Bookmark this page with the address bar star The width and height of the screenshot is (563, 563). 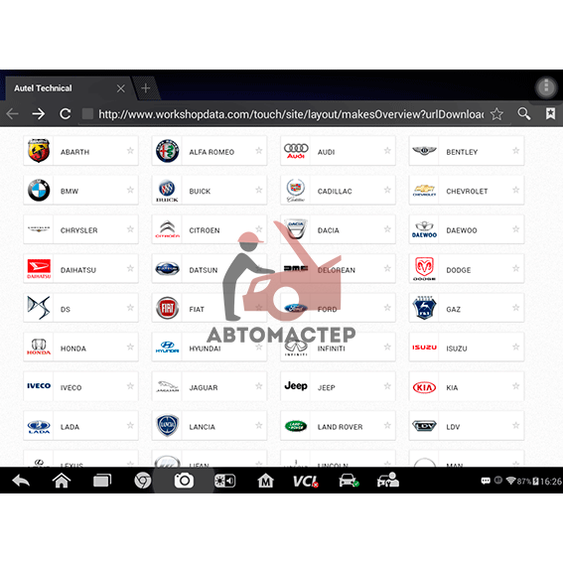[496, 114]
